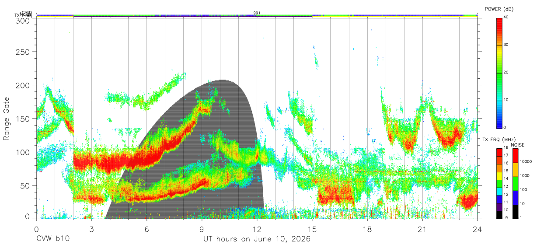Click the 6 hour tick label on UT axis
The width and height of the screenshot is (537, 248).
pyautogui.click(x=146, y=229)
